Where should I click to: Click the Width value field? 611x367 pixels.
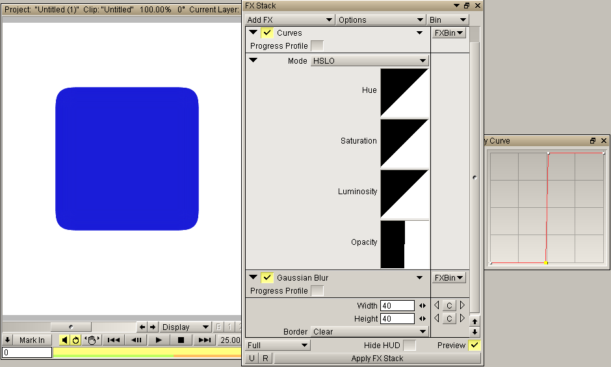[397, 305]
